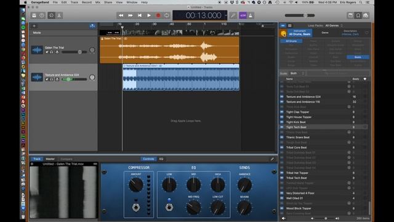The image size is (394, 222).
Task: Click the Compressor Amount knob
Action: point(136,185)
